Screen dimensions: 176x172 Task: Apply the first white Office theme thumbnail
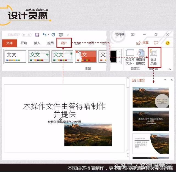(x=15, y=56)
